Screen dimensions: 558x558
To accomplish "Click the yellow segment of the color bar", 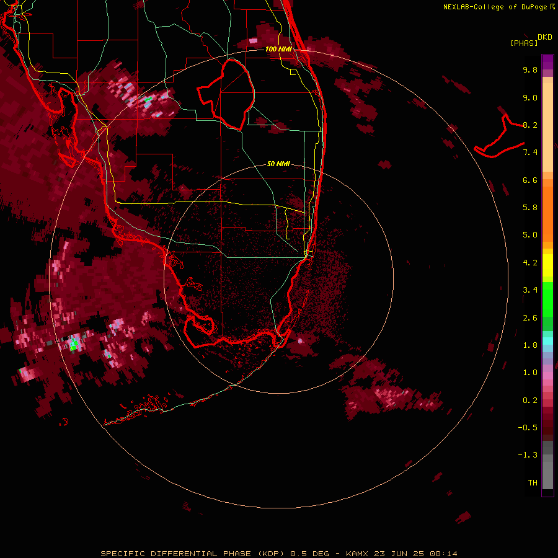I will click(x=547, y=265).
